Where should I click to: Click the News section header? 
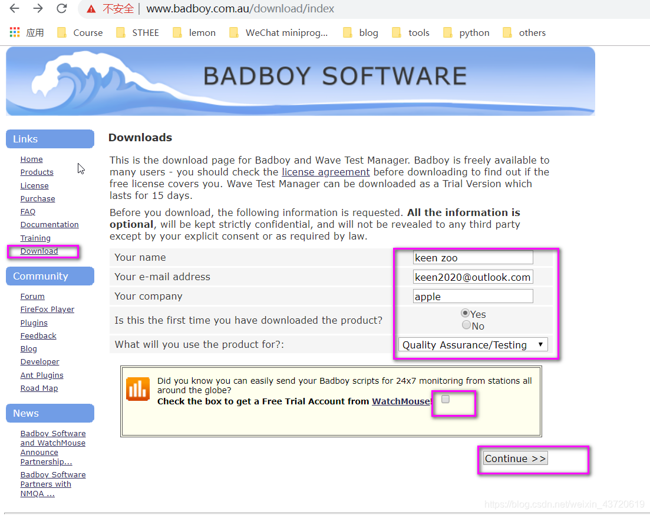50,413
